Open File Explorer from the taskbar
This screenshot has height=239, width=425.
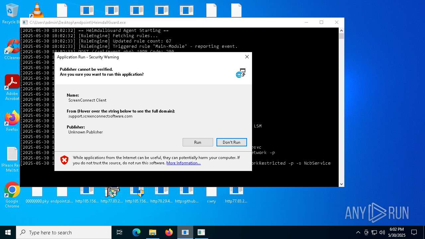point(152,232)
